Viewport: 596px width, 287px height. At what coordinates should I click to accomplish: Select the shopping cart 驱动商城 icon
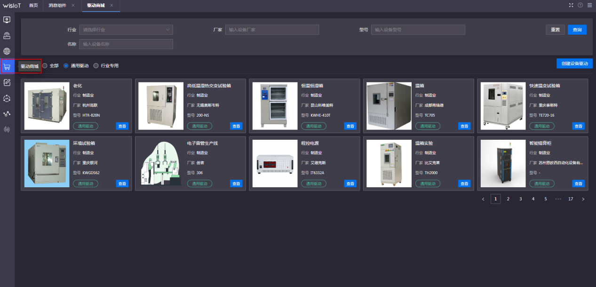tap(7, 67)
